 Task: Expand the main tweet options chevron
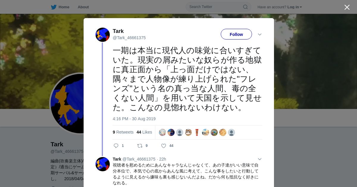(x=260, y=34)
